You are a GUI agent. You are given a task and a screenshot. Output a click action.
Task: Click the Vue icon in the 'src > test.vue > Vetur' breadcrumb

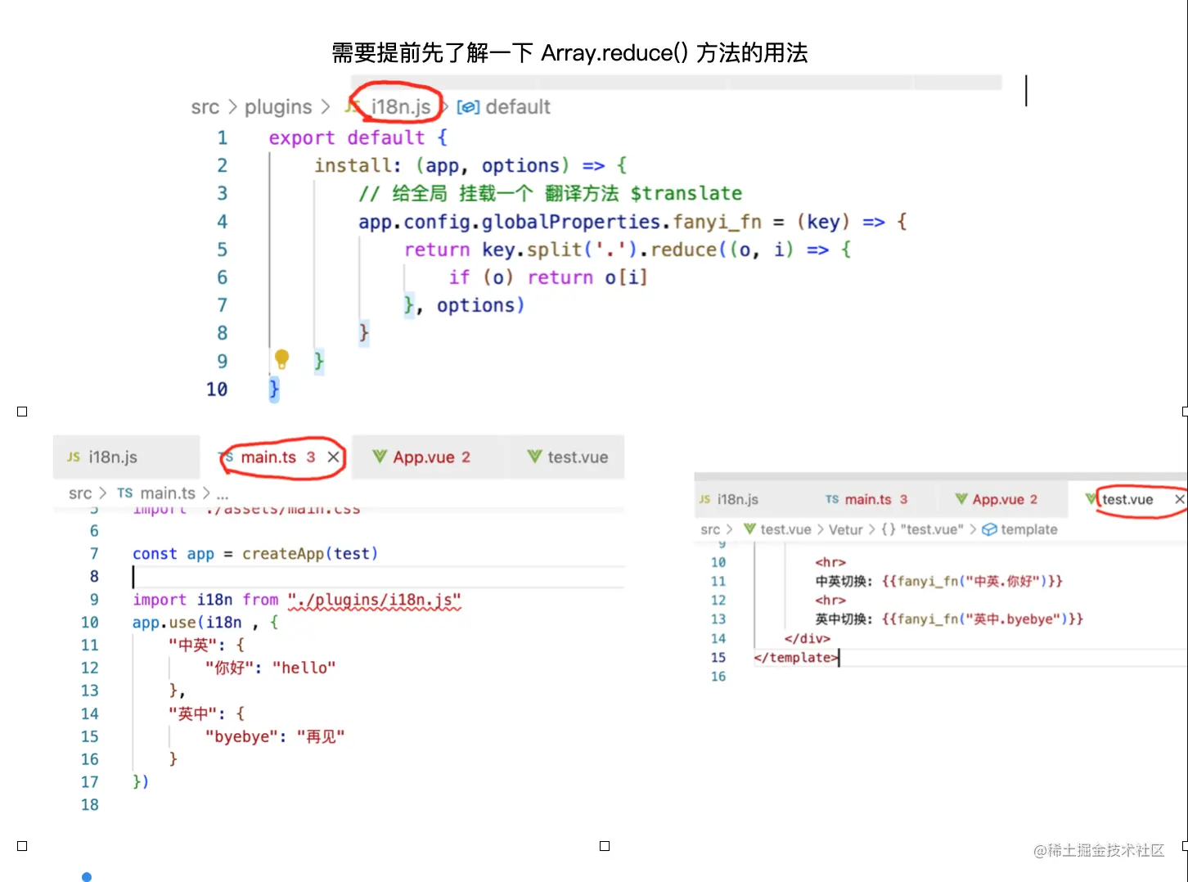tap(749, 529)
